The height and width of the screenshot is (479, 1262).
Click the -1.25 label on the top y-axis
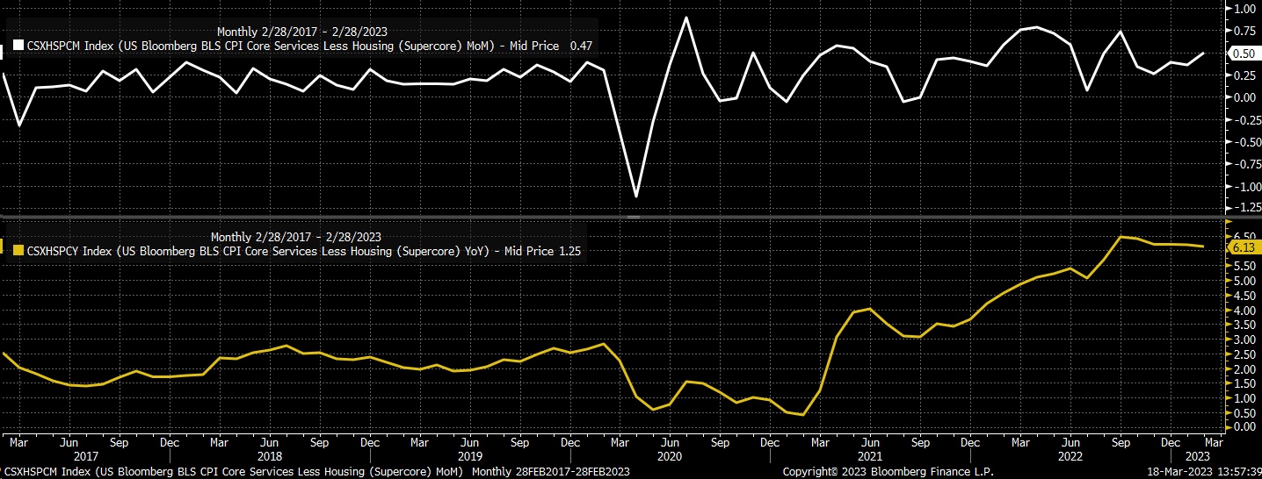click(1238, 208)
